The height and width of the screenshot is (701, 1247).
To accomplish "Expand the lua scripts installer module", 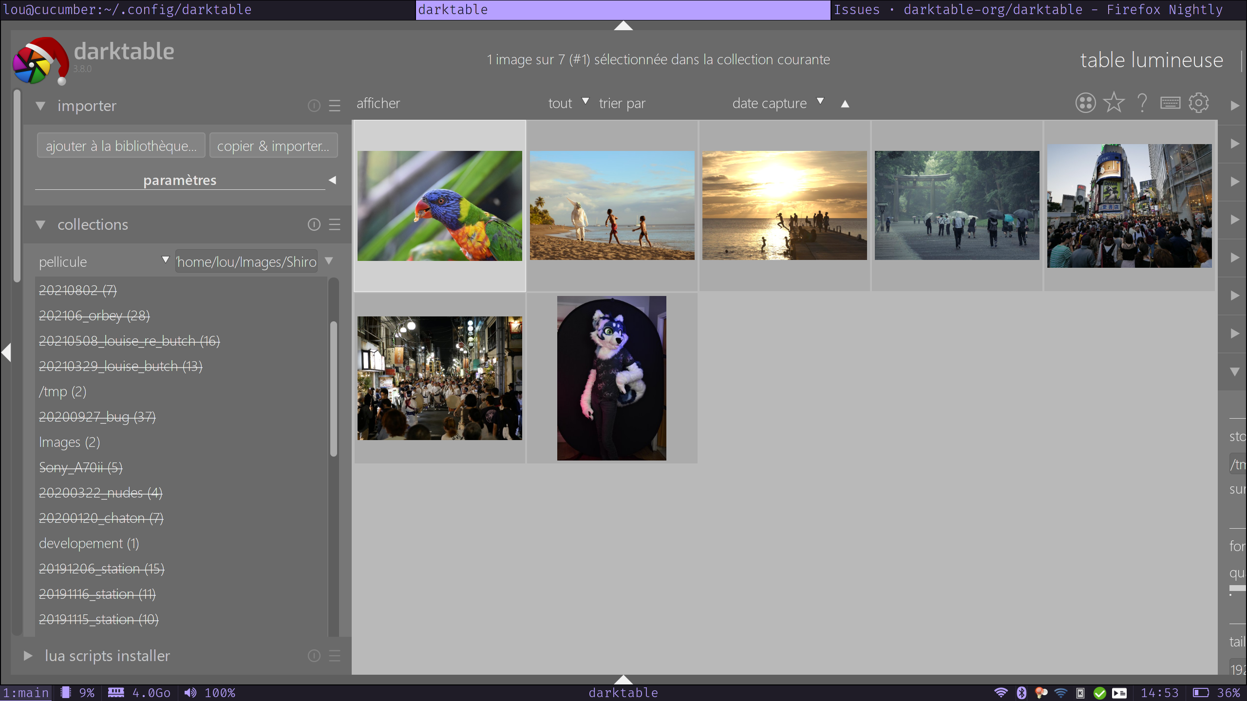I will tap(28, 656).
